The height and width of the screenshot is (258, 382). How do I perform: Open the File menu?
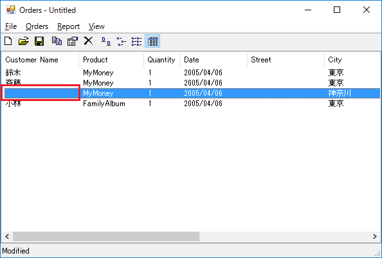(x=11, y=26)
